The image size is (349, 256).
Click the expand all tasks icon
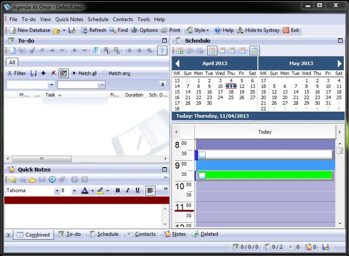click(106, 51)
